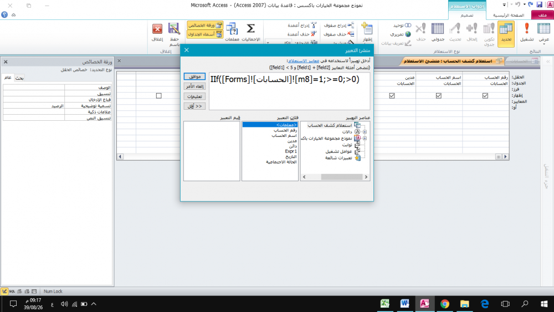Image resolution: width=554 pixels, height=312 pixels.
Task: Select Common Expressions (تعبيرات شائعة) item
Action: [x=338, y=158]
